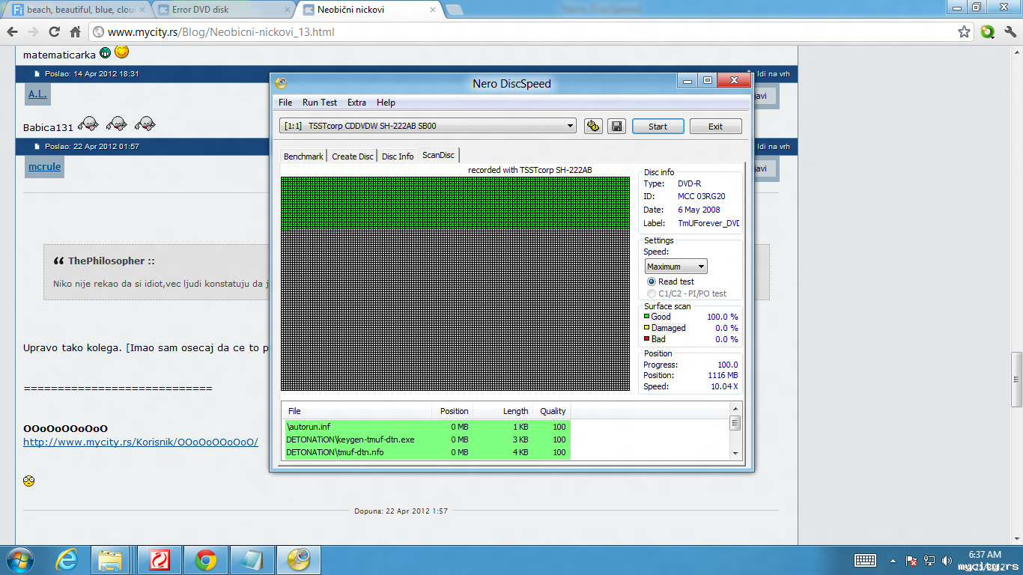The image size is (1023, 575).
Task: Switch to the 'beach, beautiful, blue' browser tab
Action: 77,10
